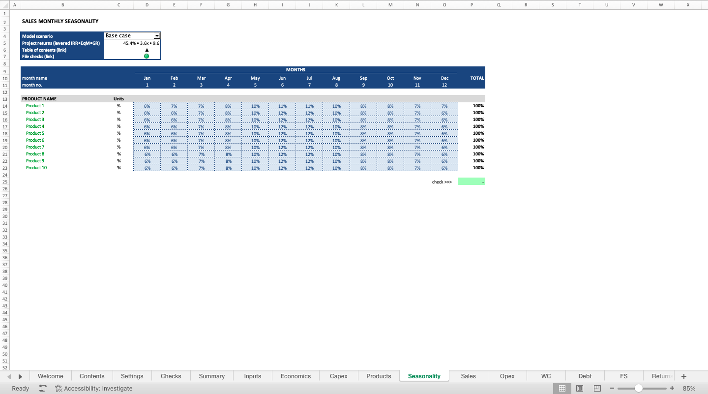
Task: Go to next sheet tab arrow
Action: (x=20, y=376)
